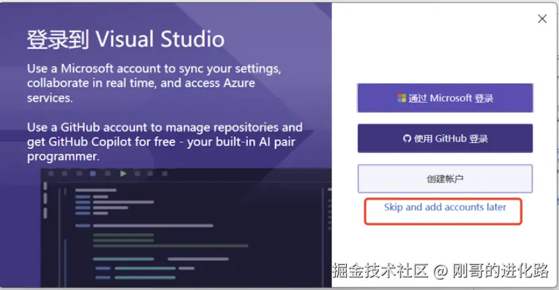This screenshot has height=290, width=559.
Task: Click the 创建帐户 create account button
Action: (x=445, y=179)
